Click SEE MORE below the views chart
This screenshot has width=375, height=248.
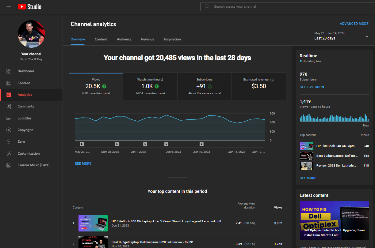[83, 163]
